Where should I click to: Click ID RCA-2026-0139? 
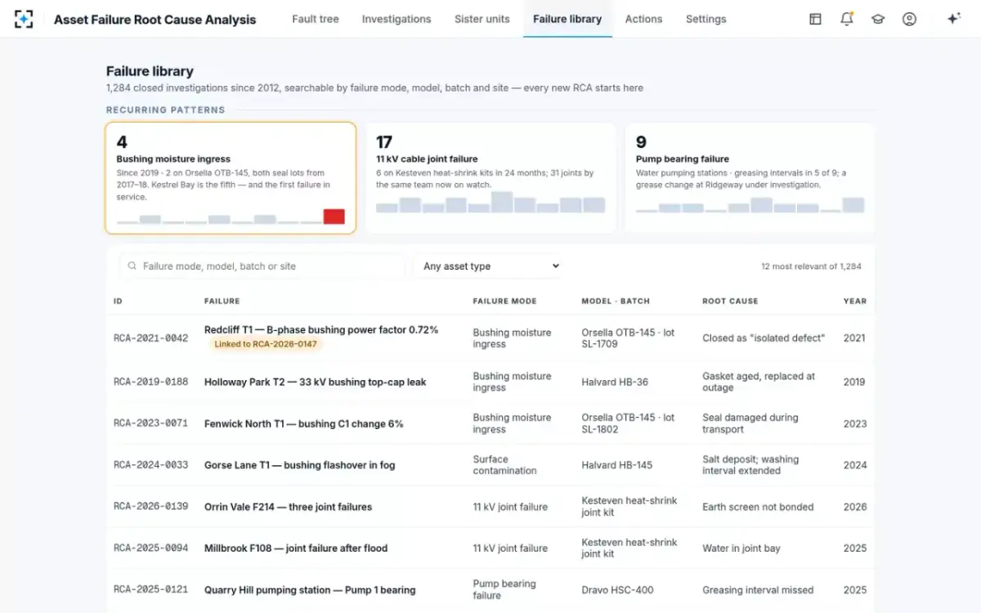pos(150,507)
